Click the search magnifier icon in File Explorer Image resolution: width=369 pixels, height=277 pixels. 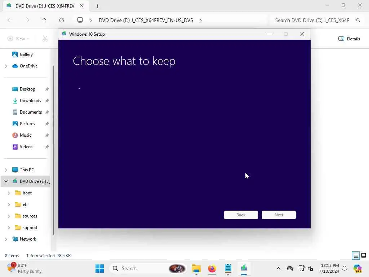pos(358,20)
